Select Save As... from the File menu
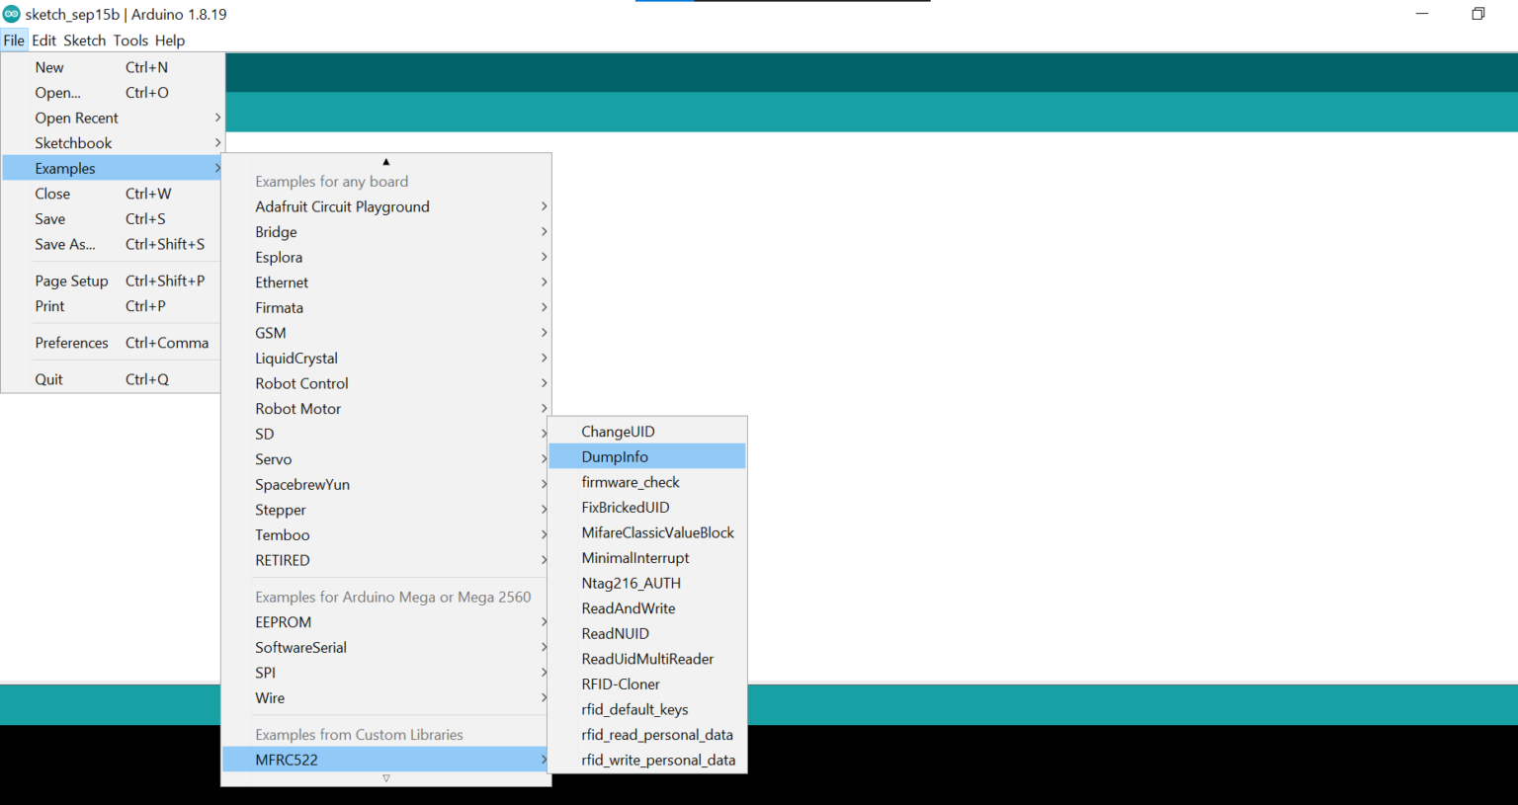 [x=65, y=244]
